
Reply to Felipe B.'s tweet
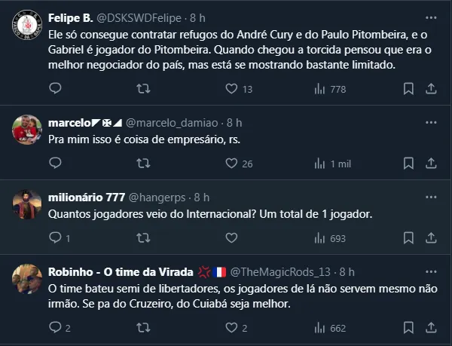(x=54, y=89)
